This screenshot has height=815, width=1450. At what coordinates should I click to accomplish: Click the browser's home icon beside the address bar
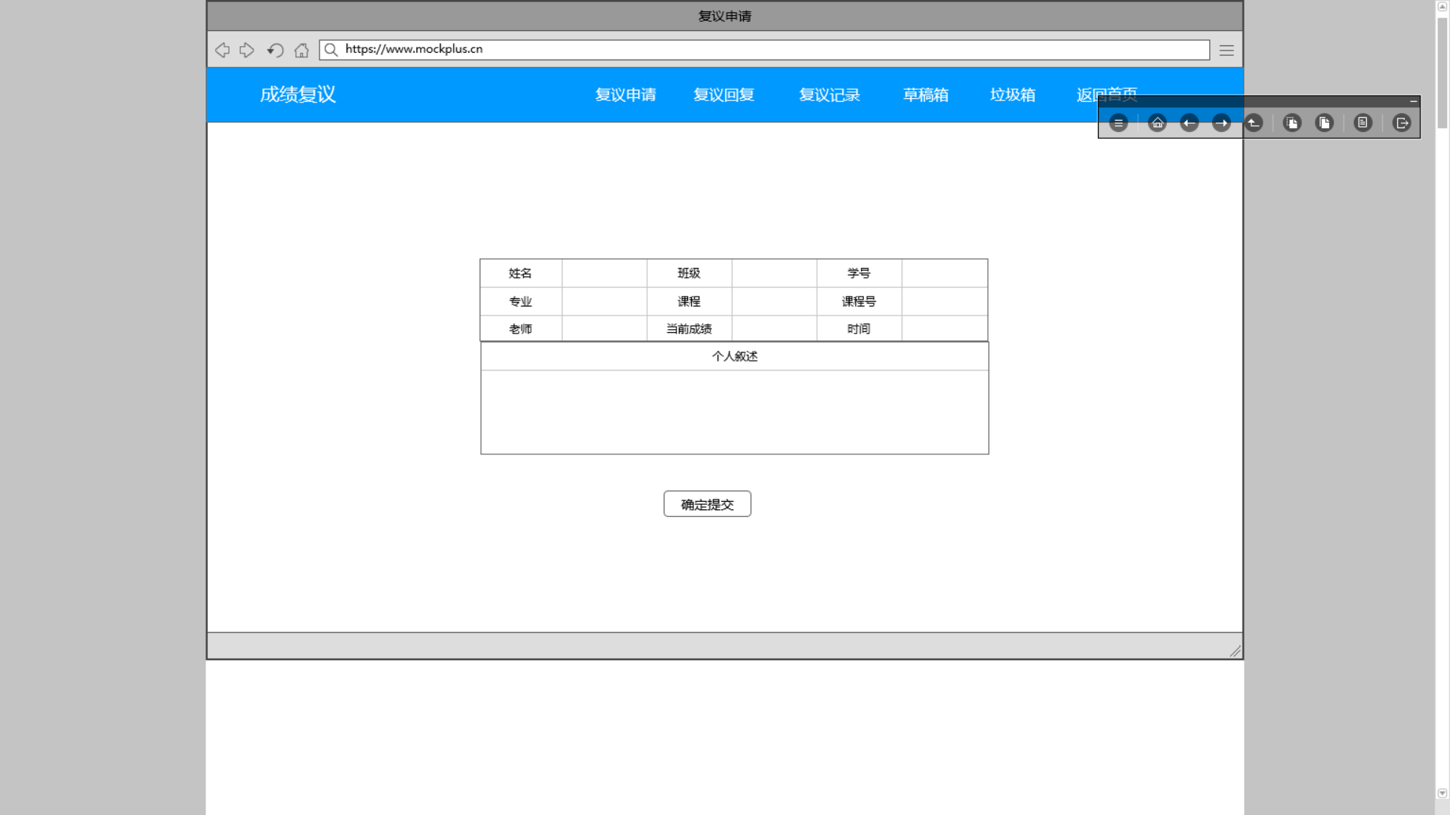click(x=301, y=51)
